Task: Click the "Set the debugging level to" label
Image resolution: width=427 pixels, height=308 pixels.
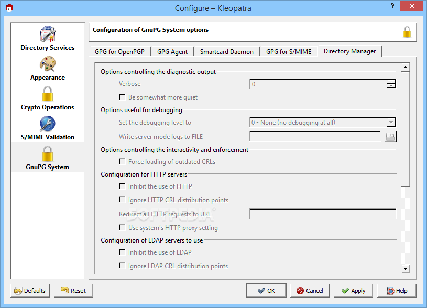Action: pyautogui.click(x=155, y=123)
